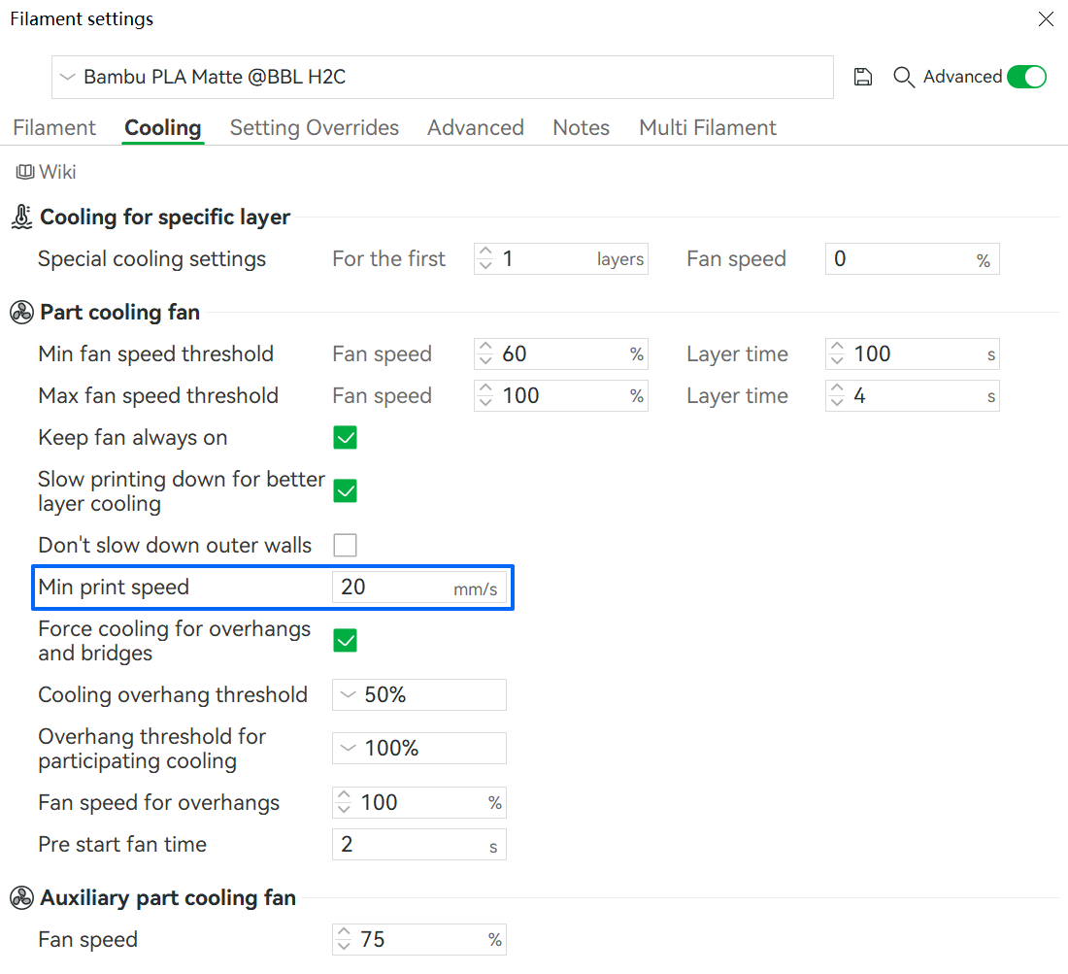Select the Cooling tab
This screenshot has width=1068, height=974.
(163, 127)
